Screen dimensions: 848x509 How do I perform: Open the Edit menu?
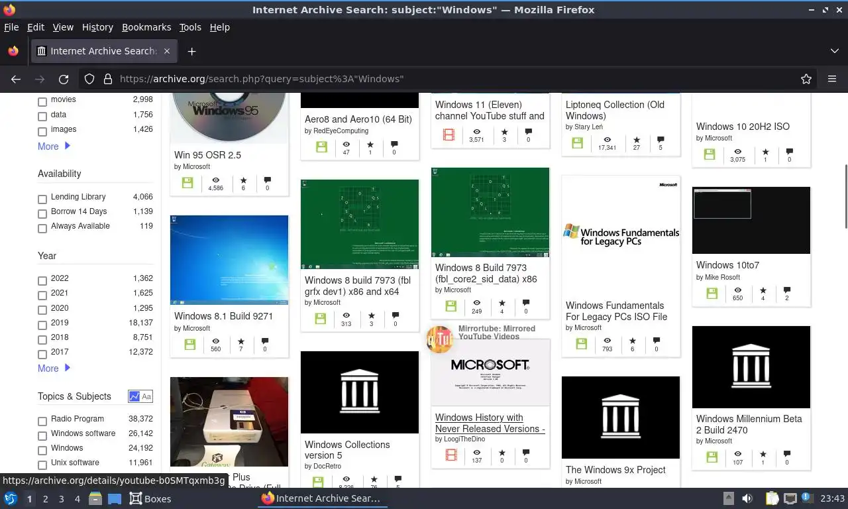click(36, 27)
